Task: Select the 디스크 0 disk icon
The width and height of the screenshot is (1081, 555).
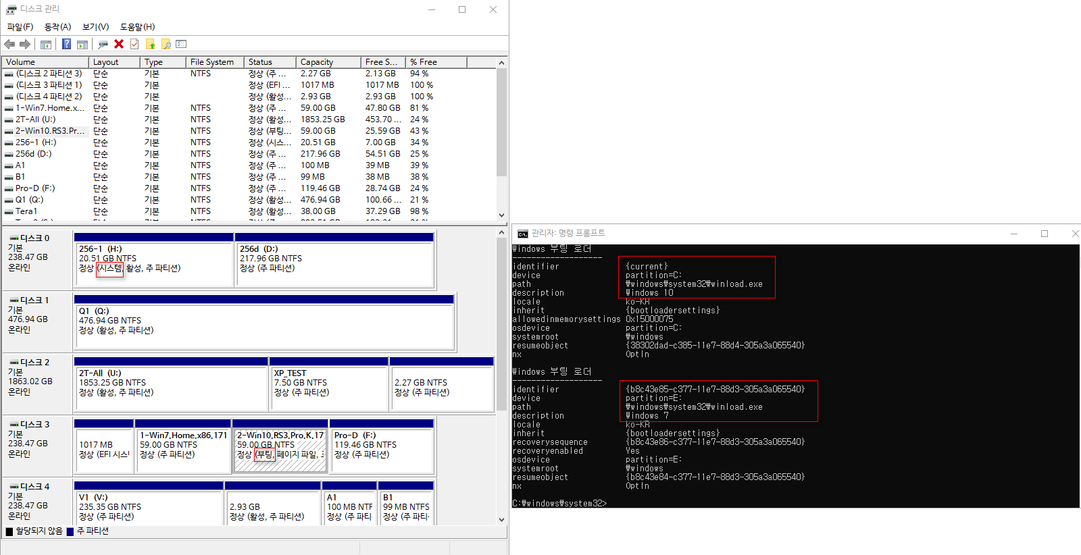Action: [x=14, y=238]
